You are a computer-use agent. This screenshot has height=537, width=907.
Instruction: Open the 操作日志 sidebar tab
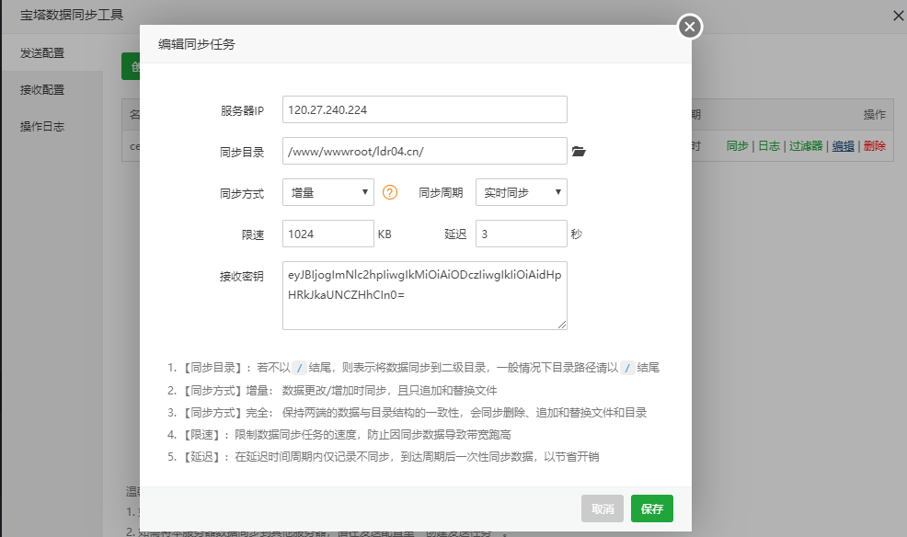52,127
